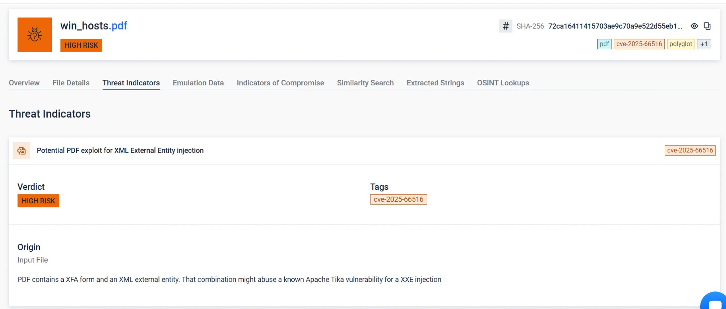726x309 pixels.
Task: Copy the SHA-256 hash with the copy icon
Action: click(x=707, y=26)
